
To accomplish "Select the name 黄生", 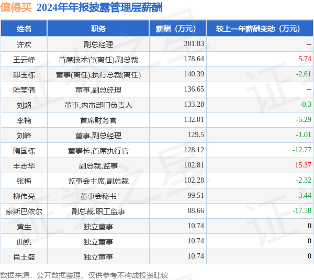I will coord(24,227).
